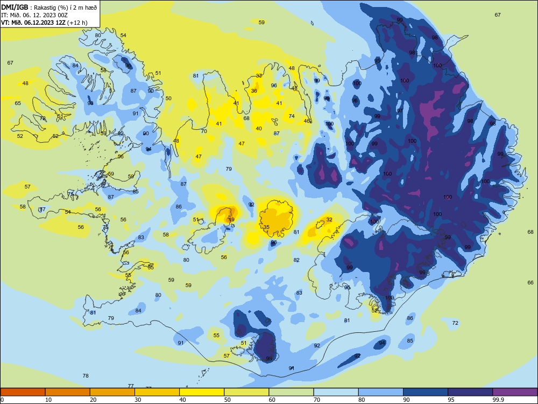Image resolution: width=538 pixels, height=404 pixels.
Task: Click the pale yellow 50–60 legend swatch
Action: tap(247, 392)
